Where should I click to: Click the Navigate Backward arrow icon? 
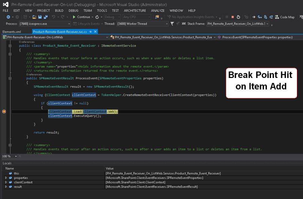8,17
